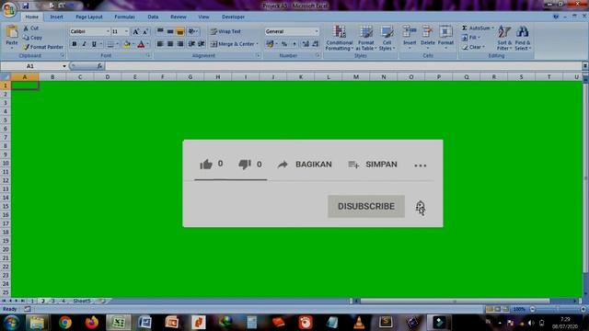Open the font size dropdown
The height and width of the screenshot is (331, 589).
[x=126, y=31]
